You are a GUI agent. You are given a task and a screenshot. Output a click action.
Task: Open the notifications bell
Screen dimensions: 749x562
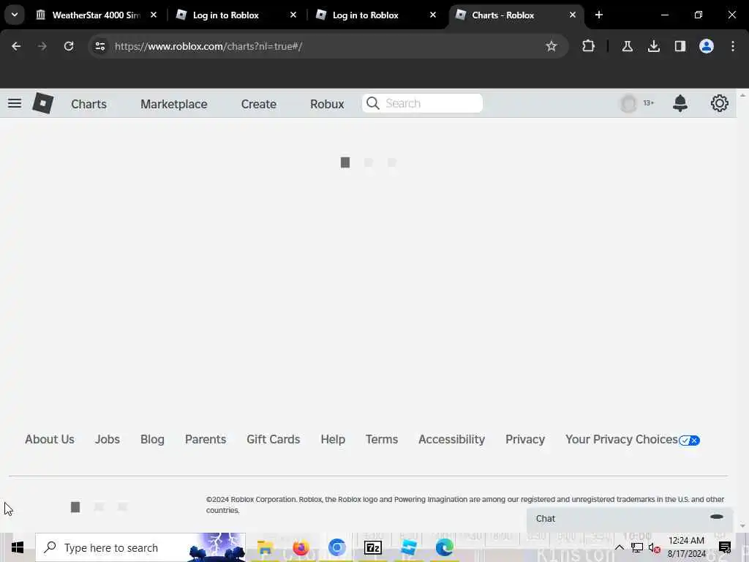pyautogui.click(x=680, y=103)
